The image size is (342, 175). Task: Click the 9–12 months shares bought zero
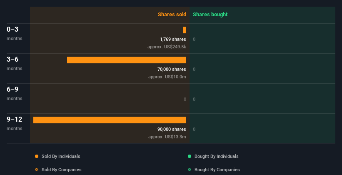(194, 130)
